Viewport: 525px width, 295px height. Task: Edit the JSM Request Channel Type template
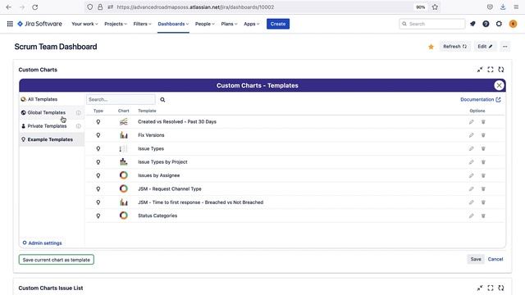(471, 188)
